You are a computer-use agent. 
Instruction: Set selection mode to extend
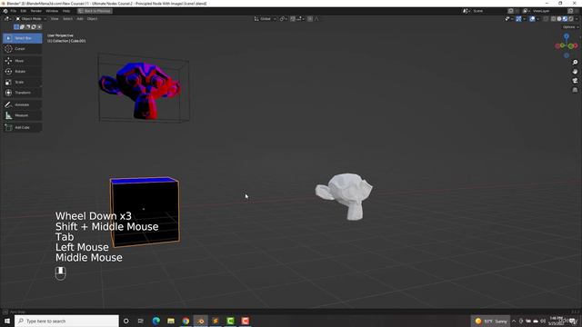coord(22,27)
